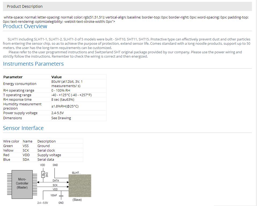Select the Yellow wire color cell

(13, 150)
